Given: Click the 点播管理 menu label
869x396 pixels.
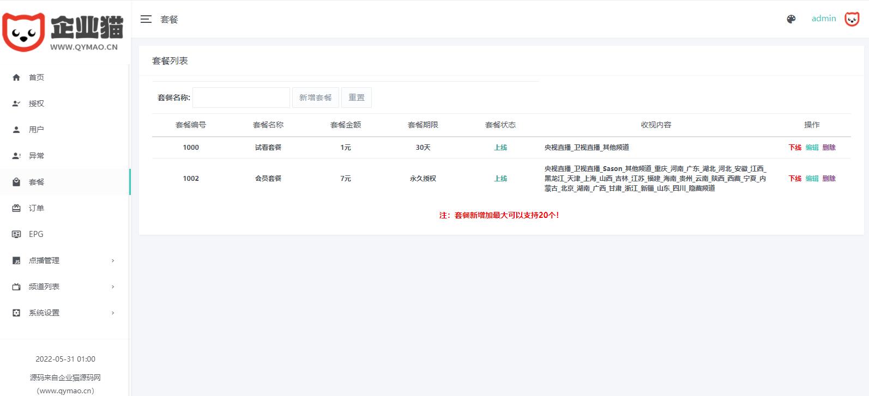Looking at the screenshot, I should click(44, 260).
